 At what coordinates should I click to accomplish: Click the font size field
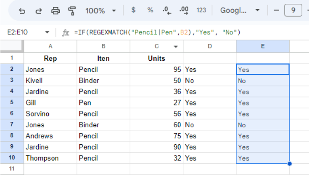[293, 11]
